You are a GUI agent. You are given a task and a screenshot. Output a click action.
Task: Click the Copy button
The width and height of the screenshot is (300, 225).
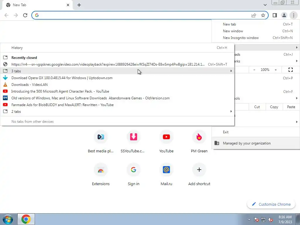tap(274, 107)
